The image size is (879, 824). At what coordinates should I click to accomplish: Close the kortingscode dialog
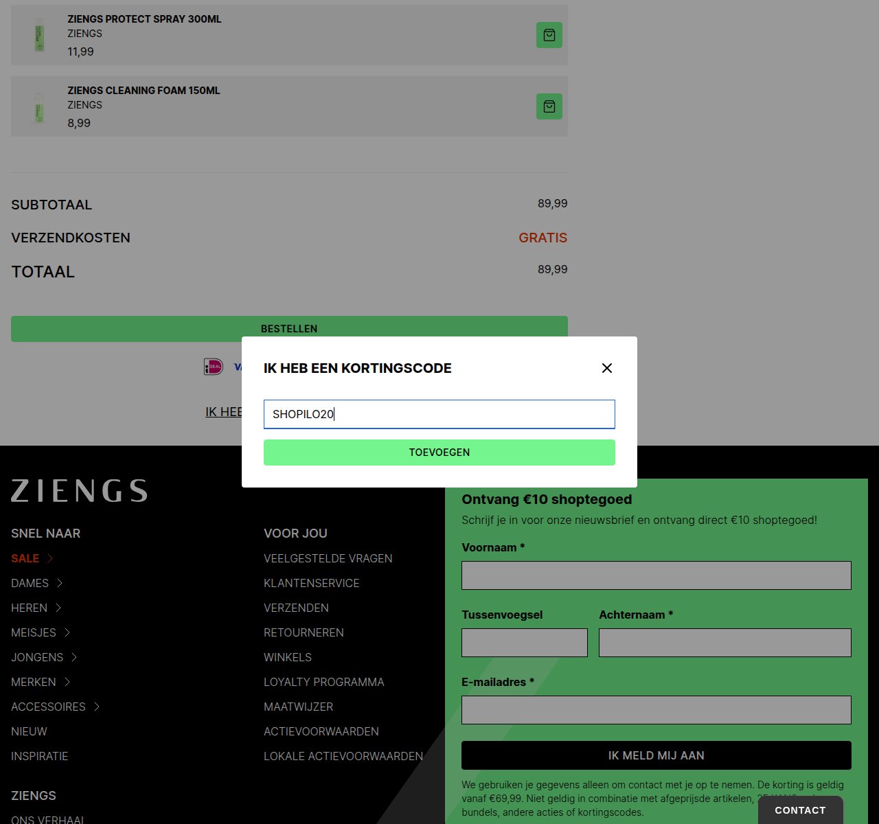click(x=607, y=368)
